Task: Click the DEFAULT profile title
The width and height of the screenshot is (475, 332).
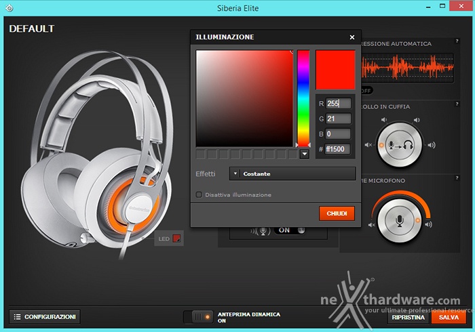Action: (32, 28)
